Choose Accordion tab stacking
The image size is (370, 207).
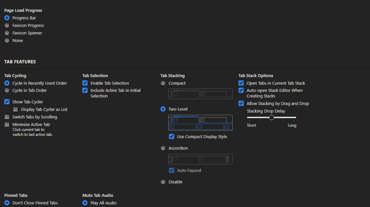pos(163,148)
